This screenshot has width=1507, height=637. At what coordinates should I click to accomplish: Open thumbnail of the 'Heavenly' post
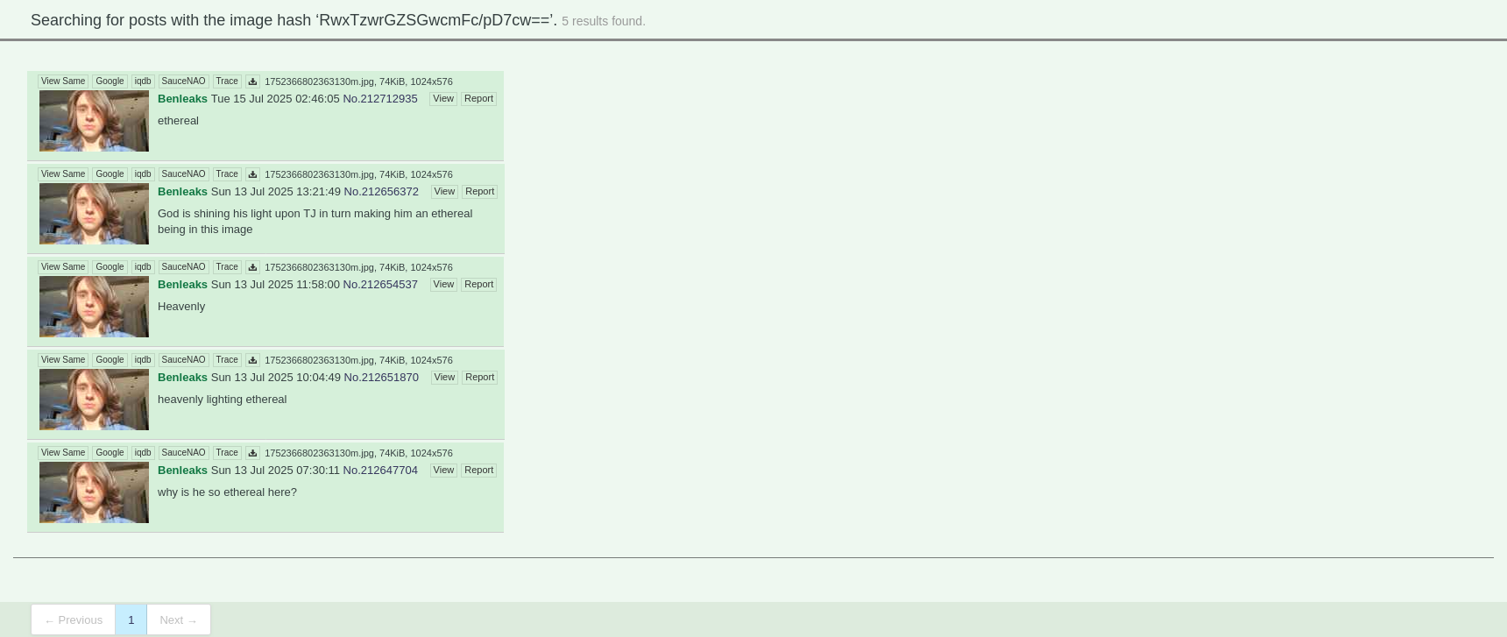pyautogui.click(x=94, y=307)
